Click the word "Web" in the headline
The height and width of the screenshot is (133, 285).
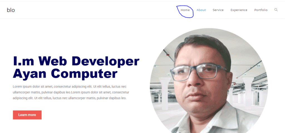53,61
